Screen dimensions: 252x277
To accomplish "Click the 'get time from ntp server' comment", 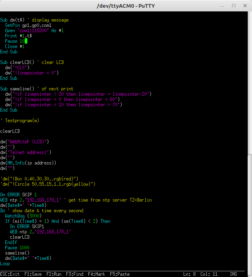I will [108, 200].
